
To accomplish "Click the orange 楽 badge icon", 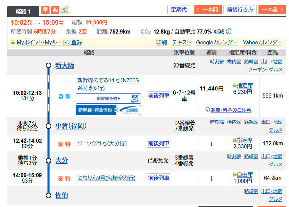I will (x=55, y=10).
